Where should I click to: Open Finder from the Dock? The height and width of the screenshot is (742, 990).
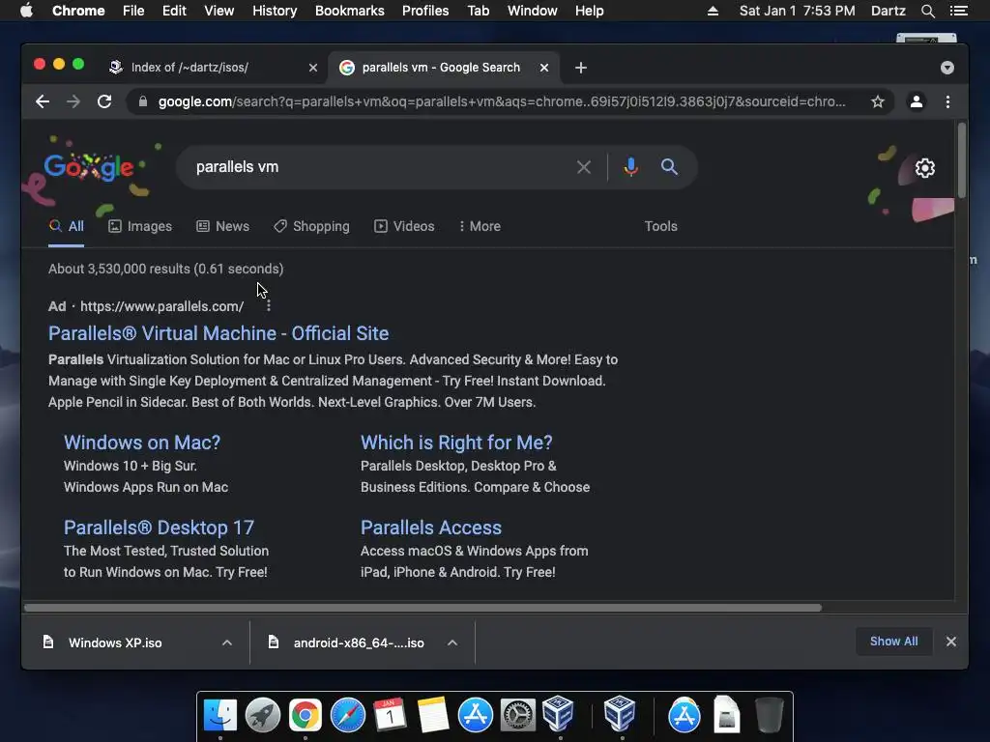coord(220,715)
